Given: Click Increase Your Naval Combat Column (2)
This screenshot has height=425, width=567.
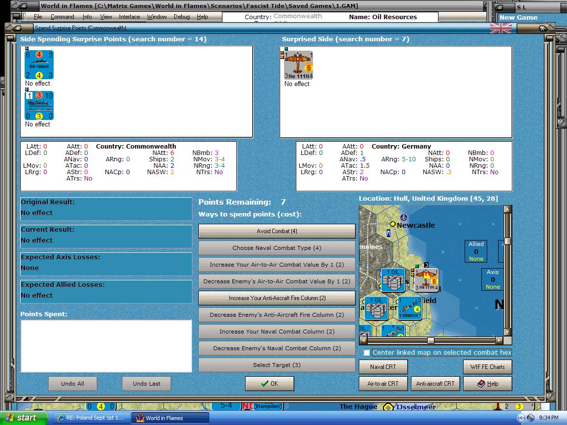Looking at the screenshot, I should pyautogui.click(x=277, y=332).
